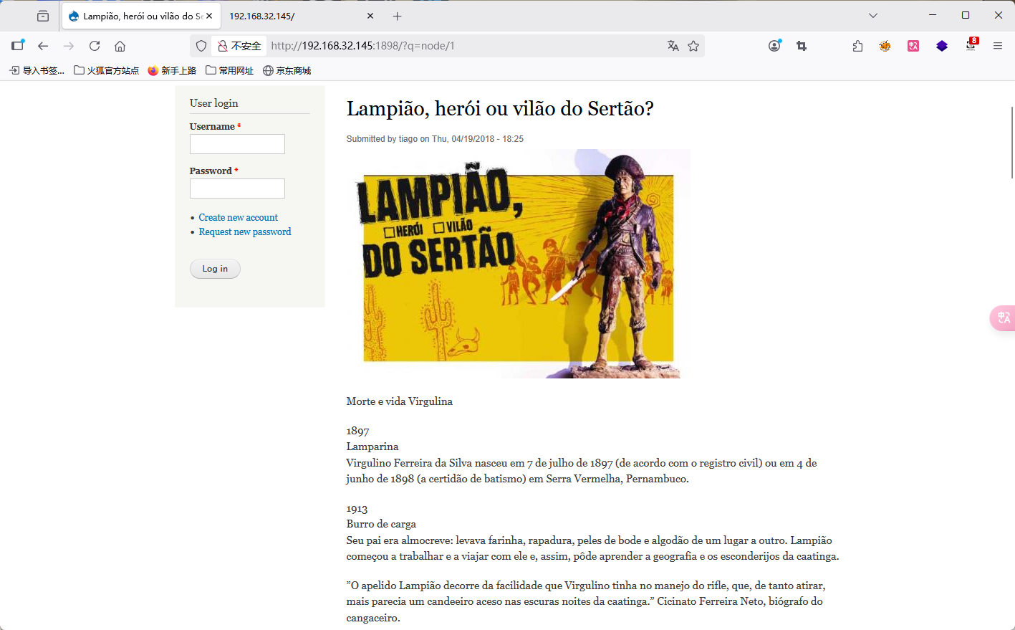Image resolution: width=1015 pixels, height=630 pixels.
Task: Follow the Create new account link
Action: pyautogui.click(x=239, y=217)
